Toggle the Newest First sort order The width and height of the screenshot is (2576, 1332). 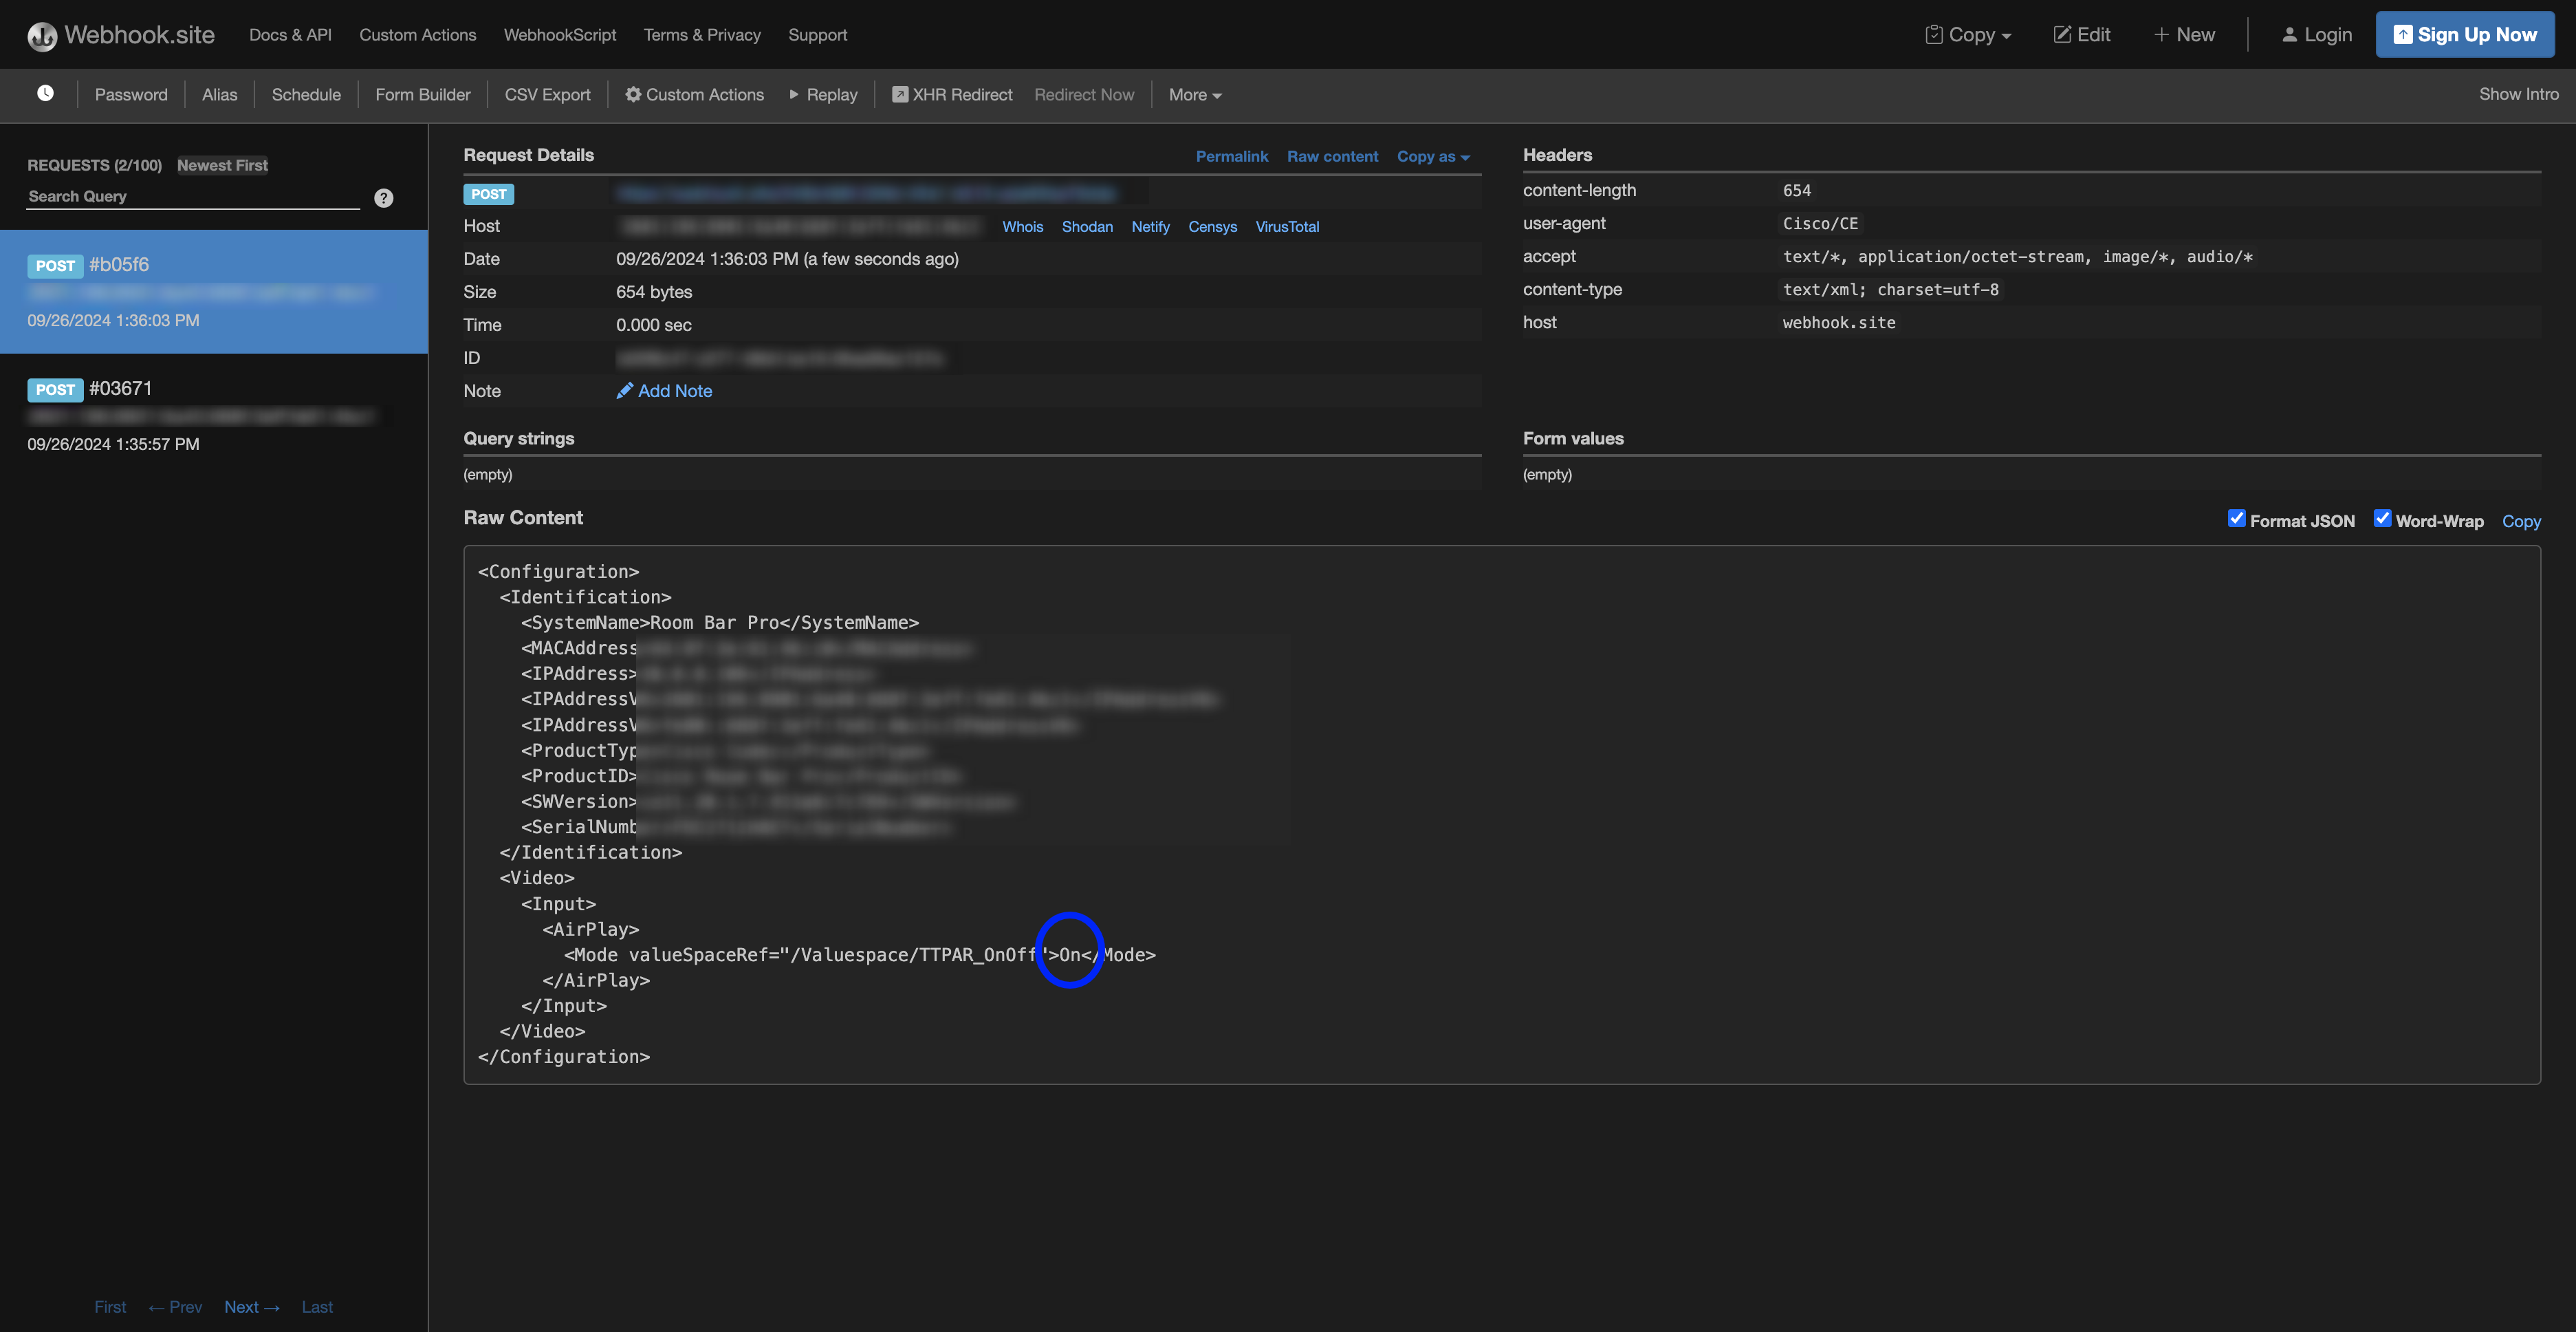(x=222, y=165)
